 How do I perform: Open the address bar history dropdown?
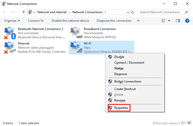tap(128, 12)
